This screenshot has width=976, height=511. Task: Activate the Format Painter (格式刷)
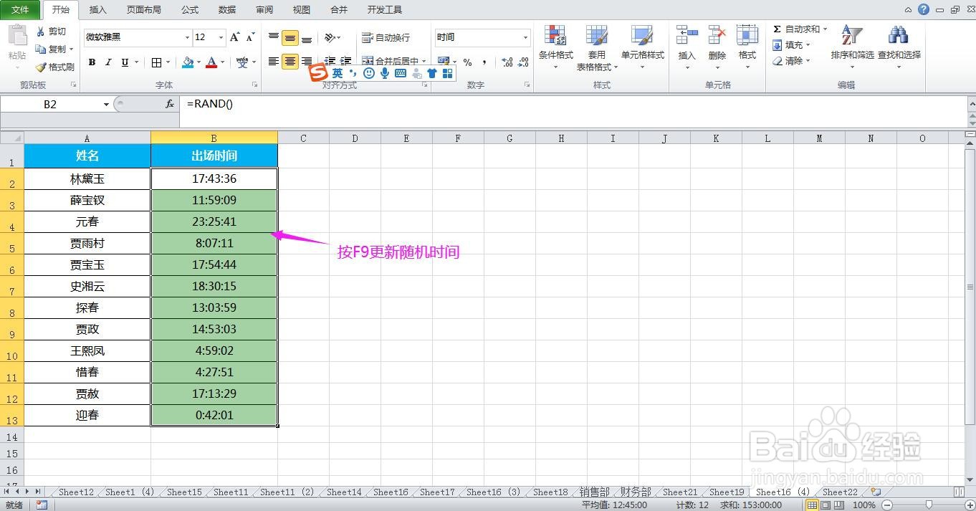click(55, 67)
